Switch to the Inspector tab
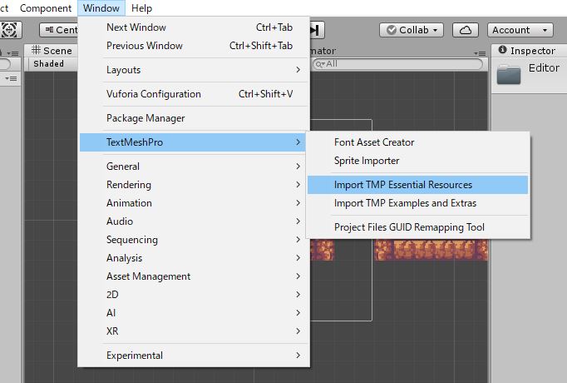The image size is (567, 383). pyautogui.click(x=529, y=51)
